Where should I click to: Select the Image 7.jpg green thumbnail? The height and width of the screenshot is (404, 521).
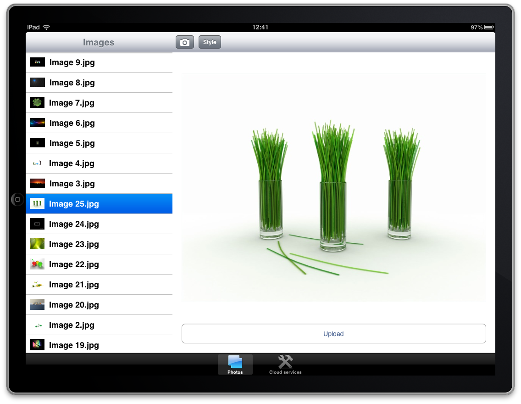(37, 103)
